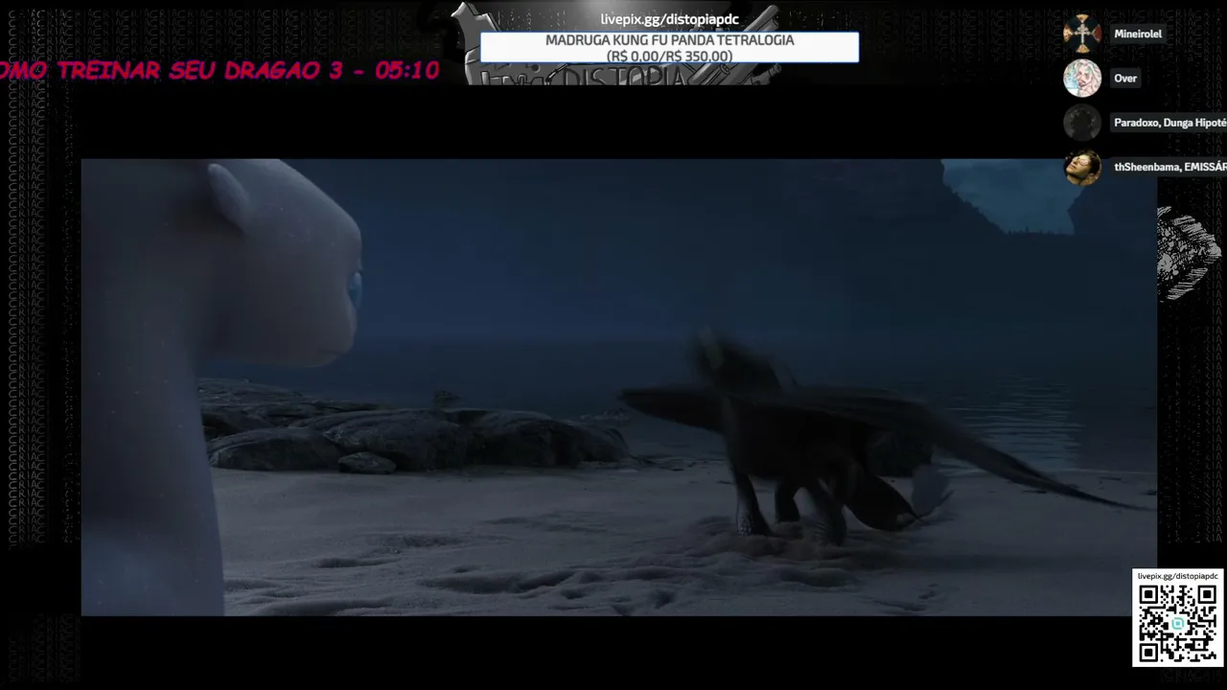Click Over's avatar picture
Image resolution: width=1227 pixels, height=690 pixels.
click(1082, 79)
